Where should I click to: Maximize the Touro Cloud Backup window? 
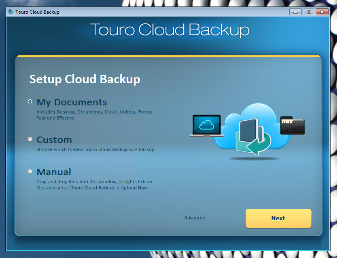(x=309, y=12)
